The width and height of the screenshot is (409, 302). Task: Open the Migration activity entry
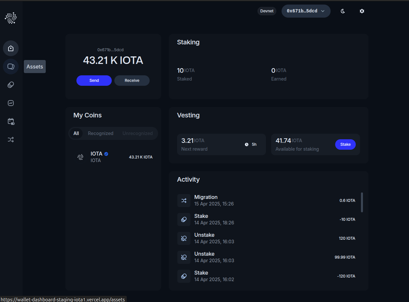point(266,200)
